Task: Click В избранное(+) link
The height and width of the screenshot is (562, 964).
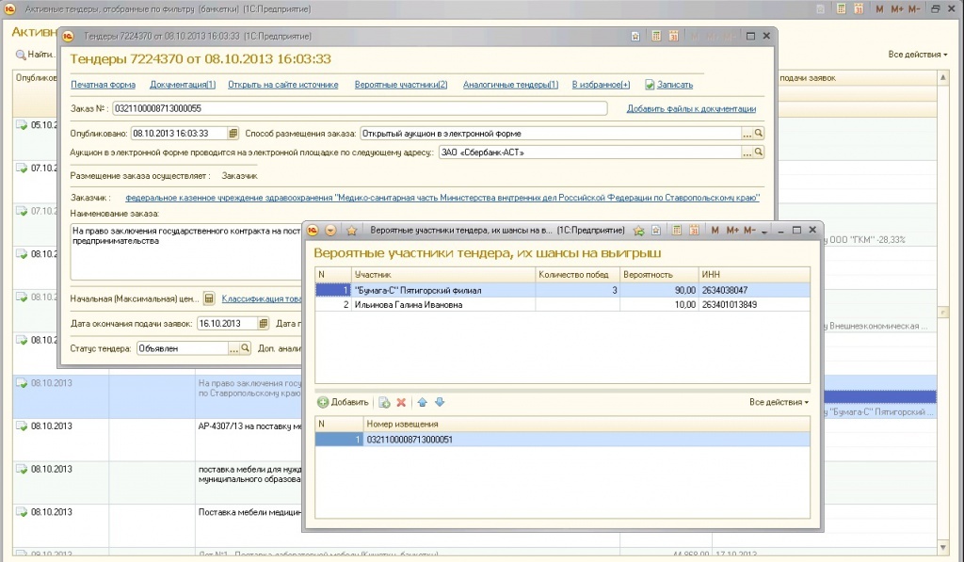Action: coord(601,85)
